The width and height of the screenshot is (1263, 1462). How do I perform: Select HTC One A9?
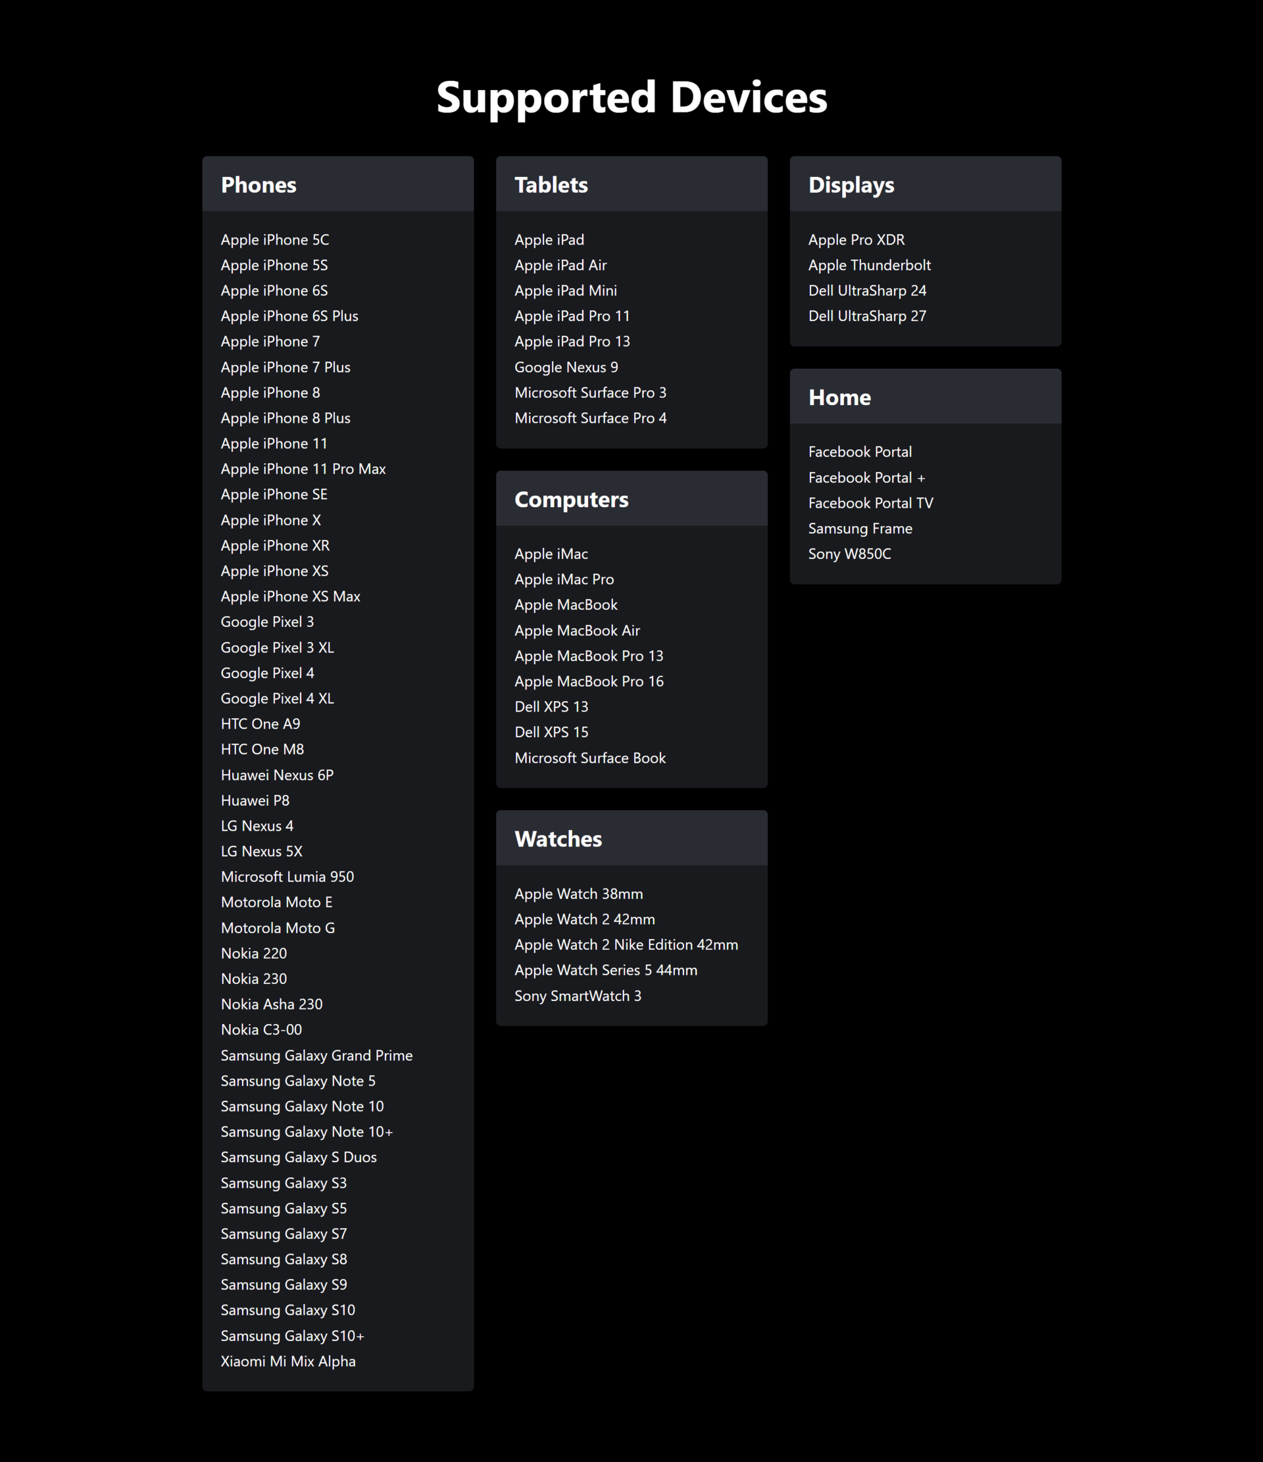(260, 723)
